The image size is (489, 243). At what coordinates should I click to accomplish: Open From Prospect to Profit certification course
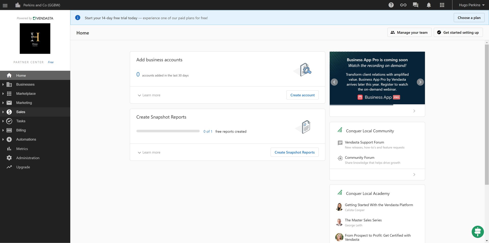(x=378, y=237)
